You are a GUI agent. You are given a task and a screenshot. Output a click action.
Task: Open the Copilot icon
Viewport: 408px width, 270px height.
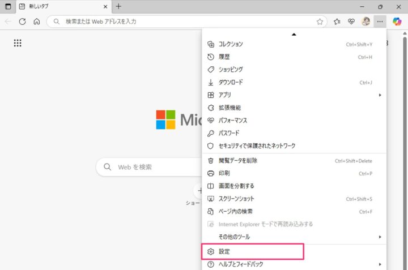click(397, 22)
